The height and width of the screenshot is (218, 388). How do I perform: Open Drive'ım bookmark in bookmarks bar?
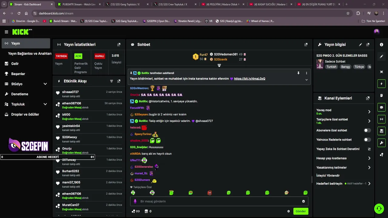tap(25, 21)
